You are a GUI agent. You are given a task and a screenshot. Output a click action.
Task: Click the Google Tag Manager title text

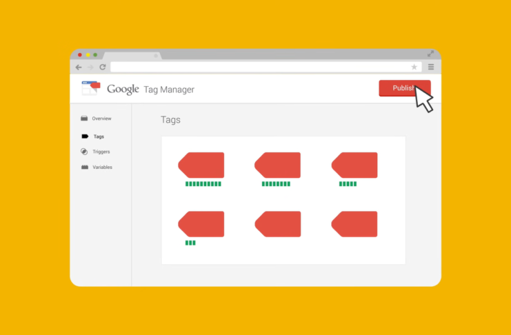coord(150,90)
